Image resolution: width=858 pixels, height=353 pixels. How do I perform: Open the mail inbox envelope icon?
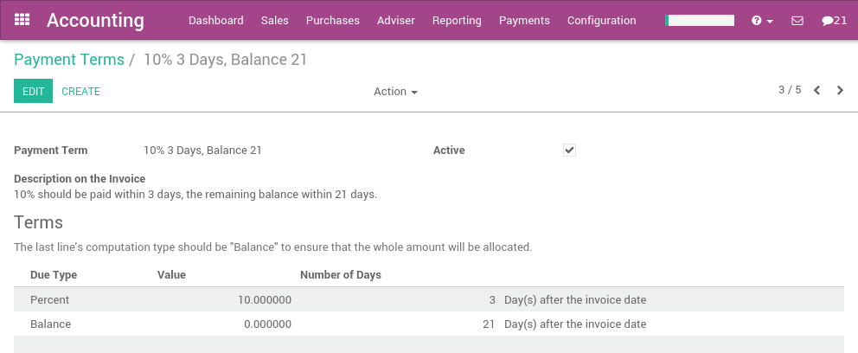[797, 21]
